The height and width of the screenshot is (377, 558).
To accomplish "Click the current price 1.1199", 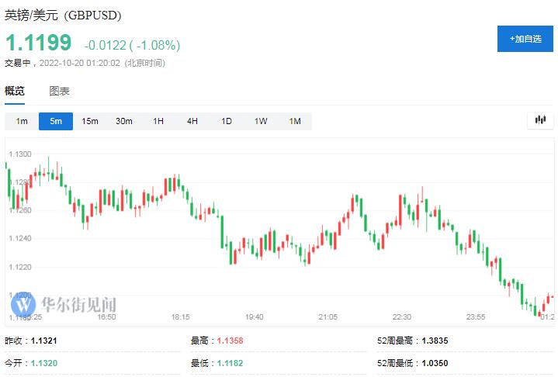I will [x=39, y=43].
